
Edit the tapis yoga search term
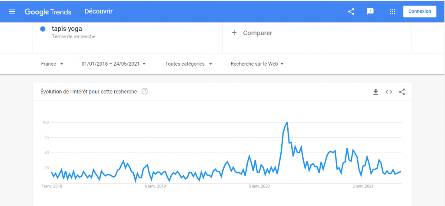(x=67, y=29)
